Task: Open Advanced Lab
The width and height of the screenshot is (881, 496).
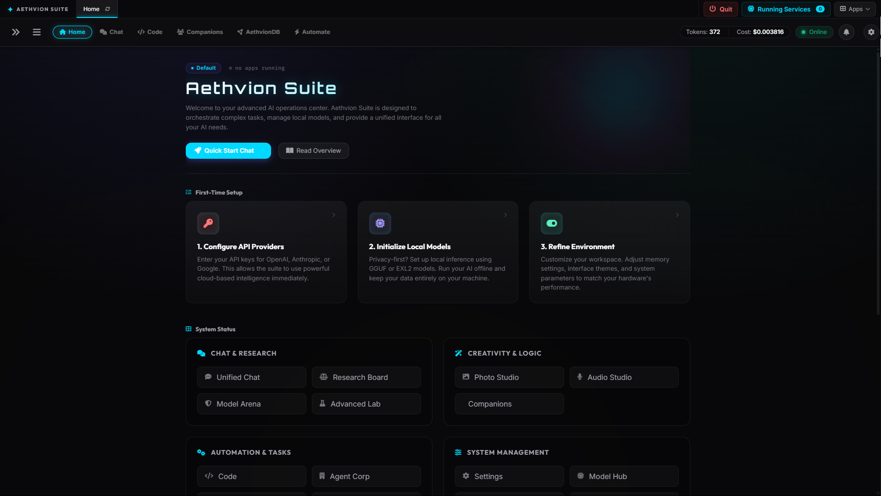Action: click(366, 404)
